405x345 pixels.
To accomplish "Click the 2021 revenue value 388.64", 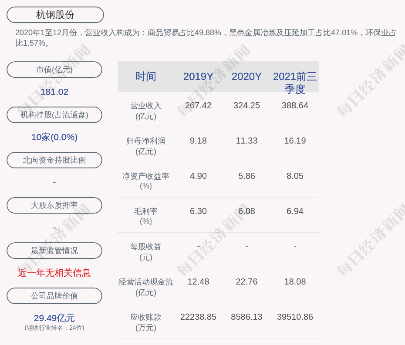I will (295, 106).
